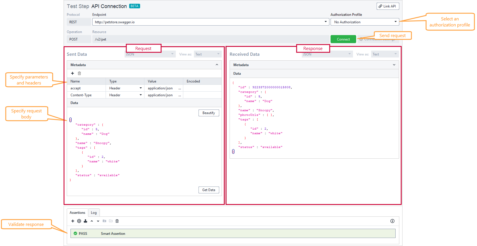This screenshot has width=477, height=246.
Task: Move assertion down with down arrow
Action: pos(98,221)
